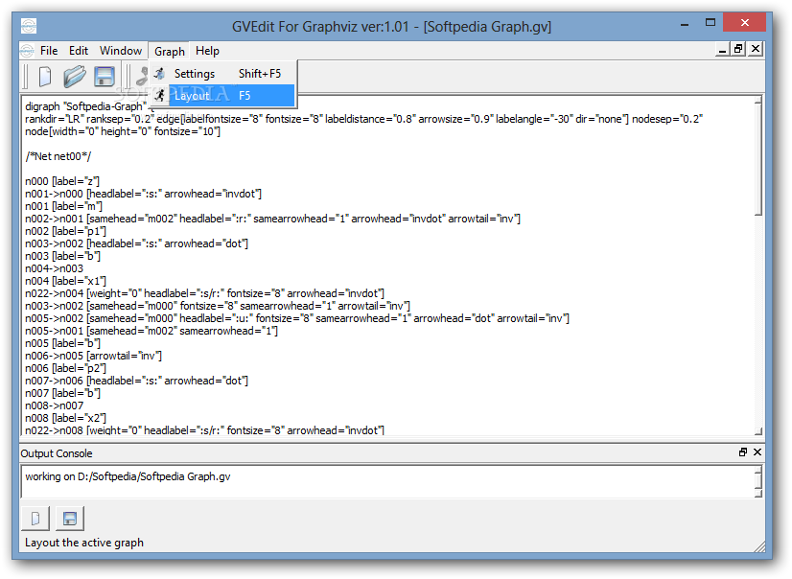This screenshot has width=792, height=579.
Task: Maximize the GVEdit main window
Action: pyautogui.click(x=710, y=22)
